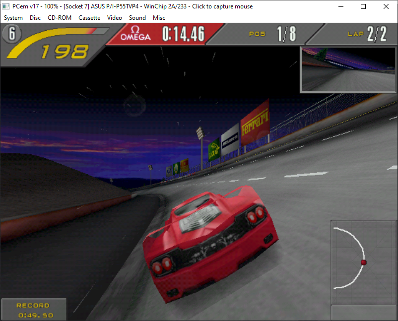This screenshot has height=321, width=398.
Task: Click the green Jaguar billboard
Action: [x=214, y=150]
